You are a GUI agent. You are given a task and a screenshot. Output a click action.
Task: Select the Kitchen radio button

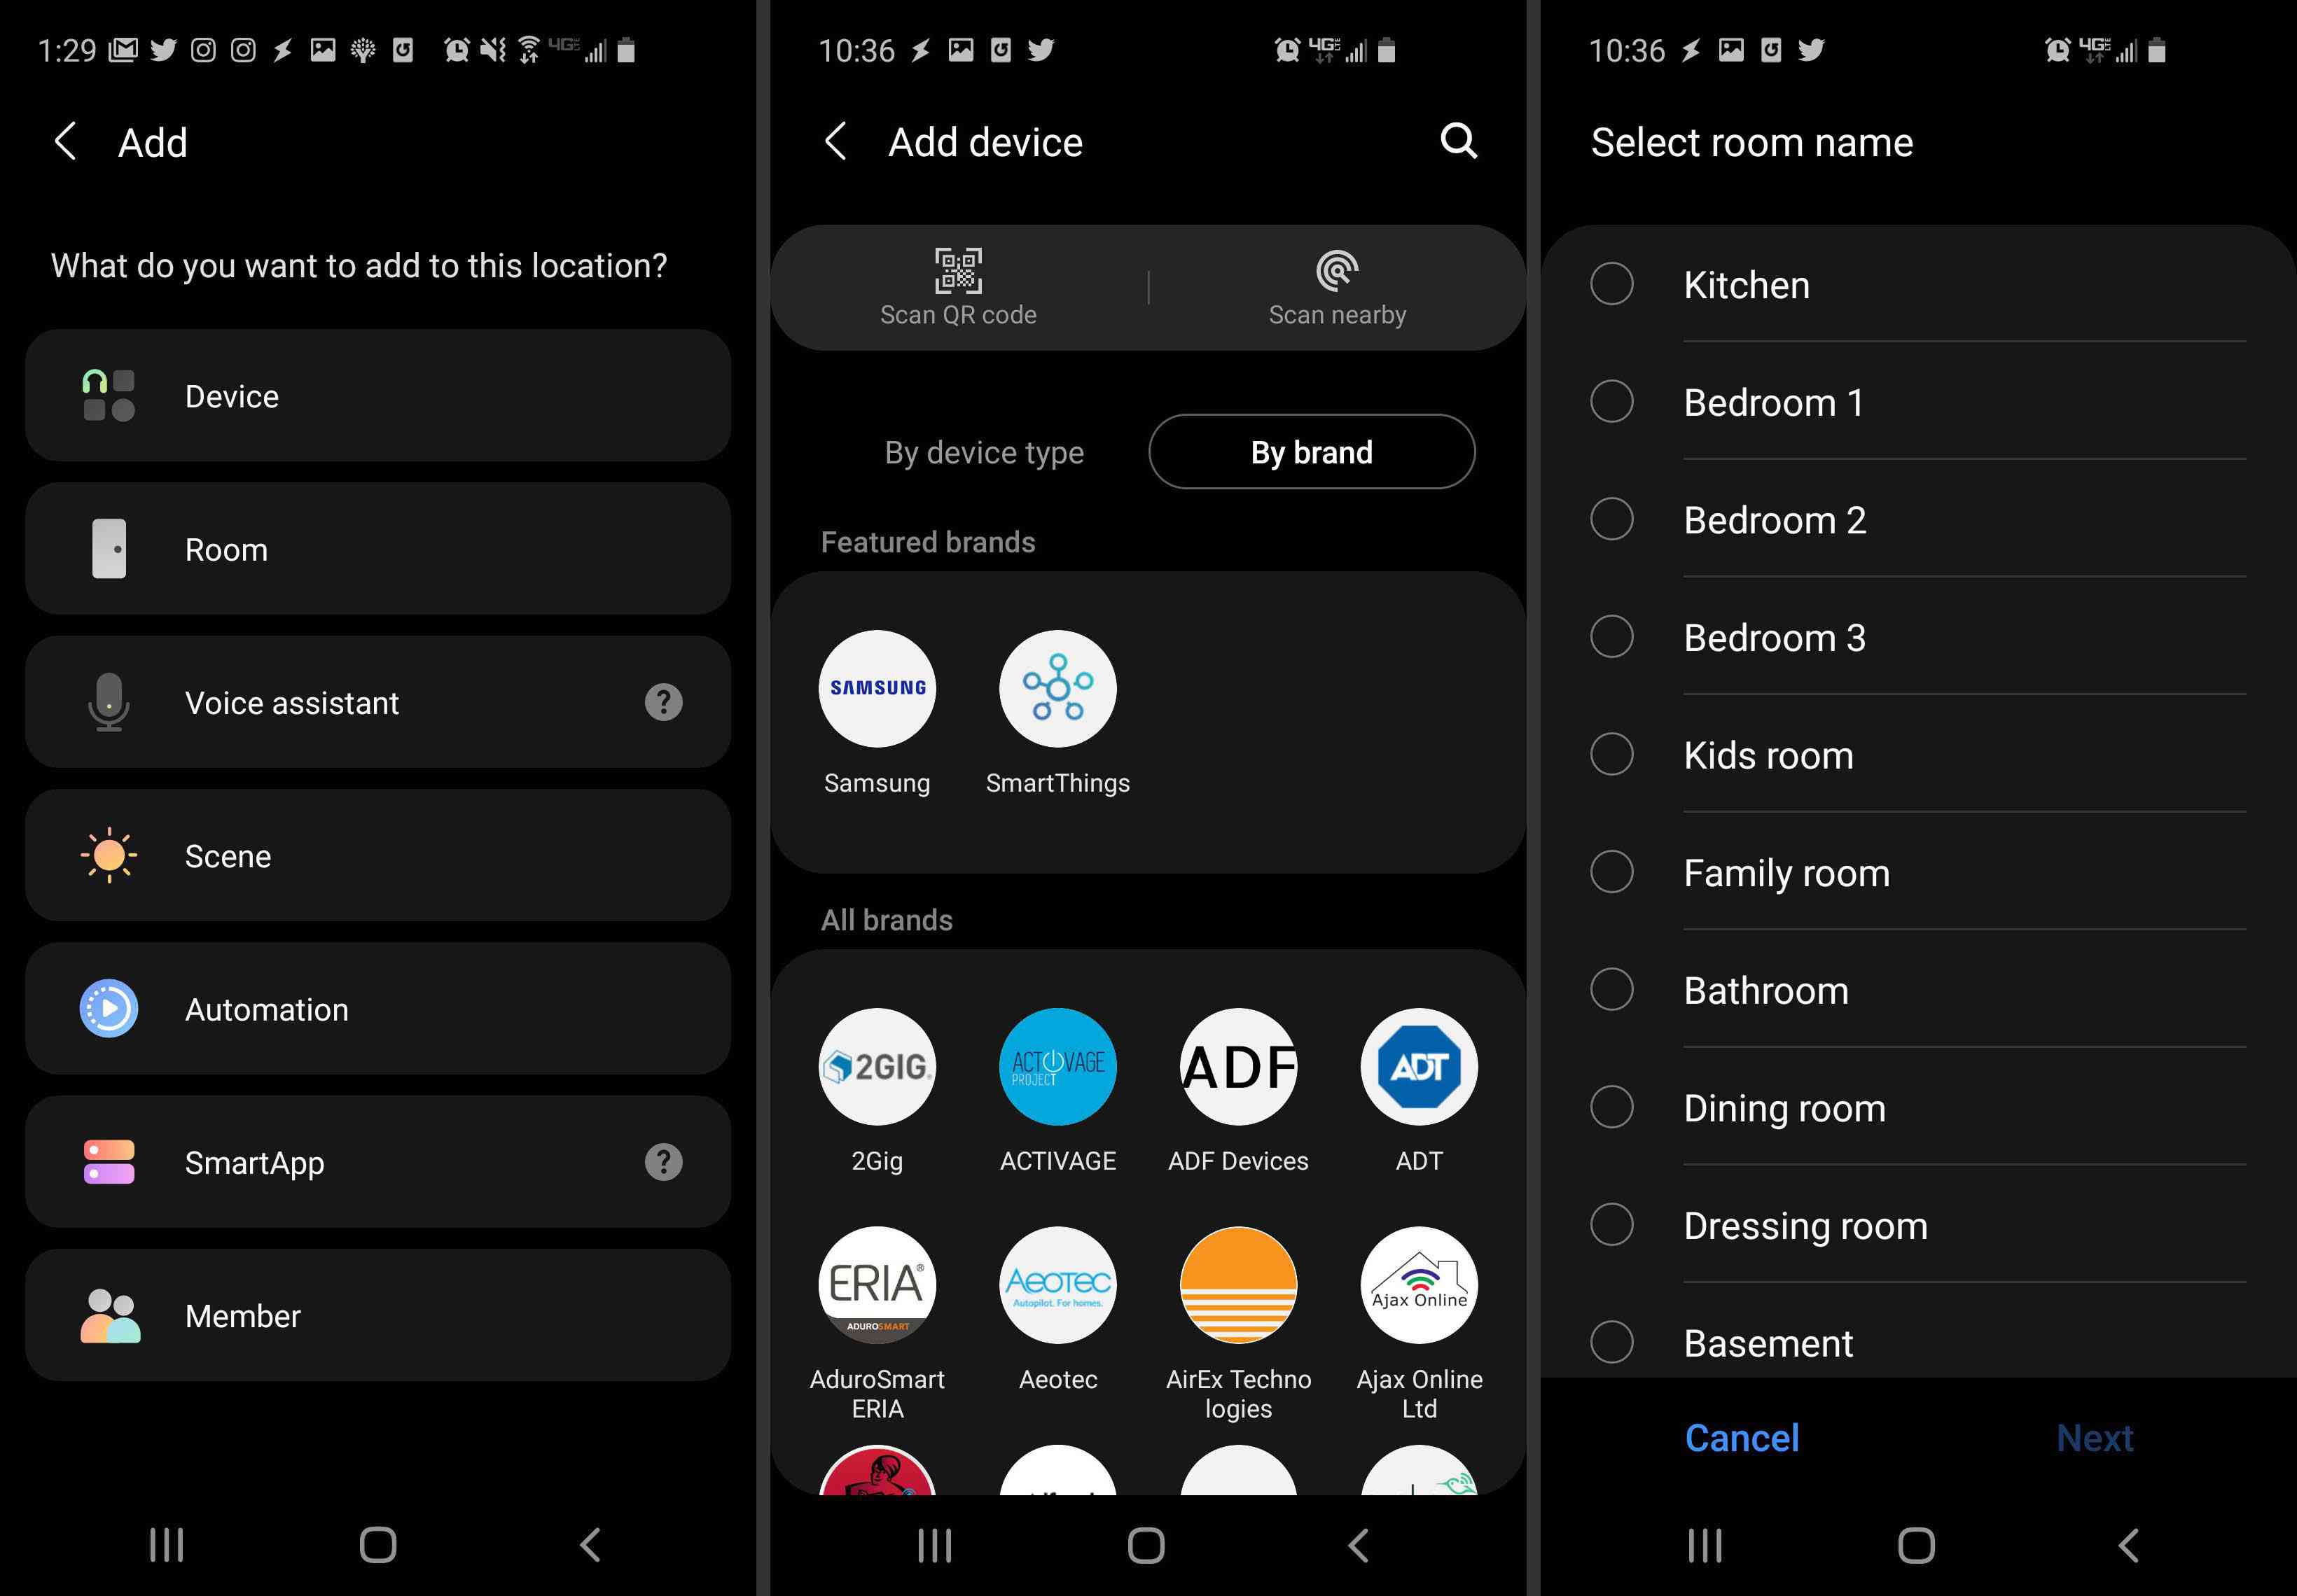1608,284
